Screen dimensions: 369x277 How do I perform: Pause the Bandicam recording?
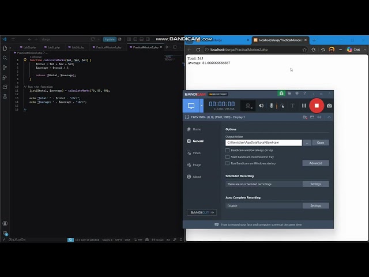304,106
